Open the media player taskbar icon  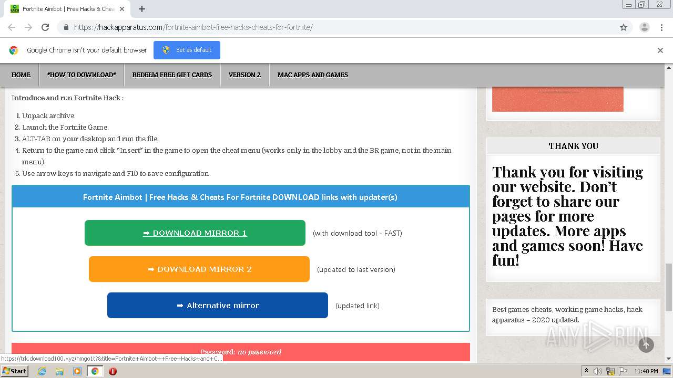pos(77,371)
